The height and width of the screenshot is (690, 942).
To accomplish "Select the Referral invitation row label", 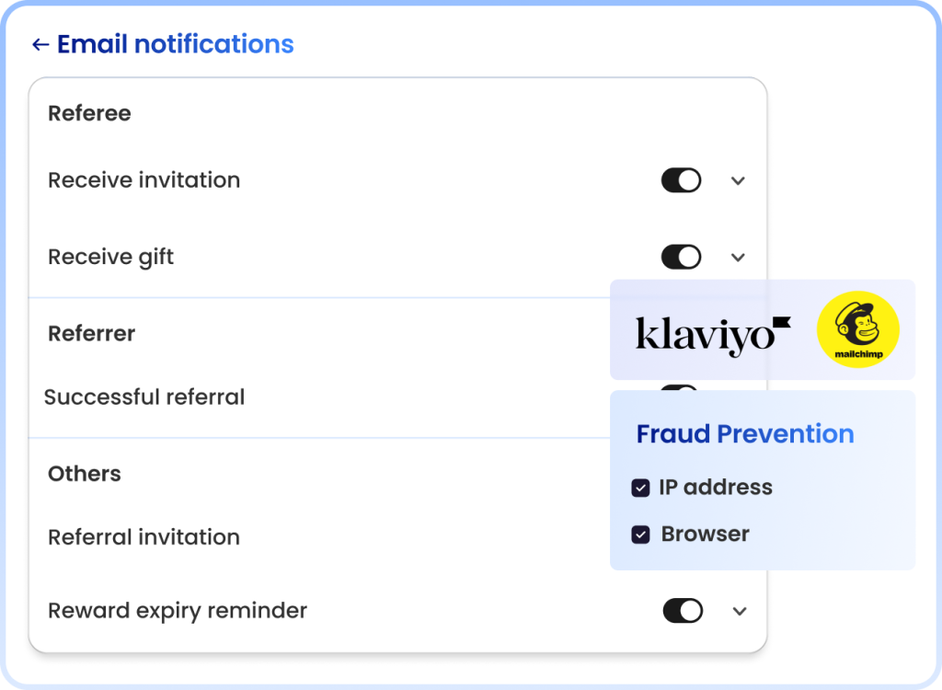I will point(144,537).
